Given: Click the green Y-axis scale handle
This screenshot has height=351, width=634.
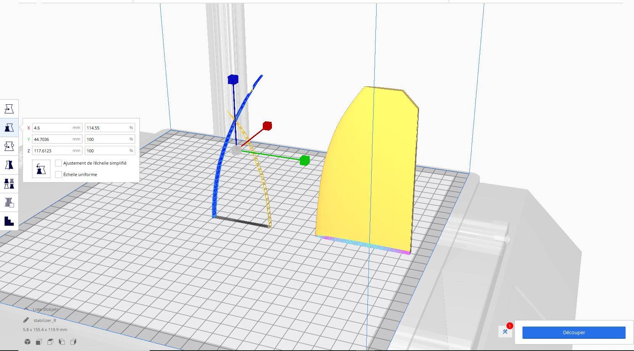Looking at the screenshot, I should coord(304,160).
